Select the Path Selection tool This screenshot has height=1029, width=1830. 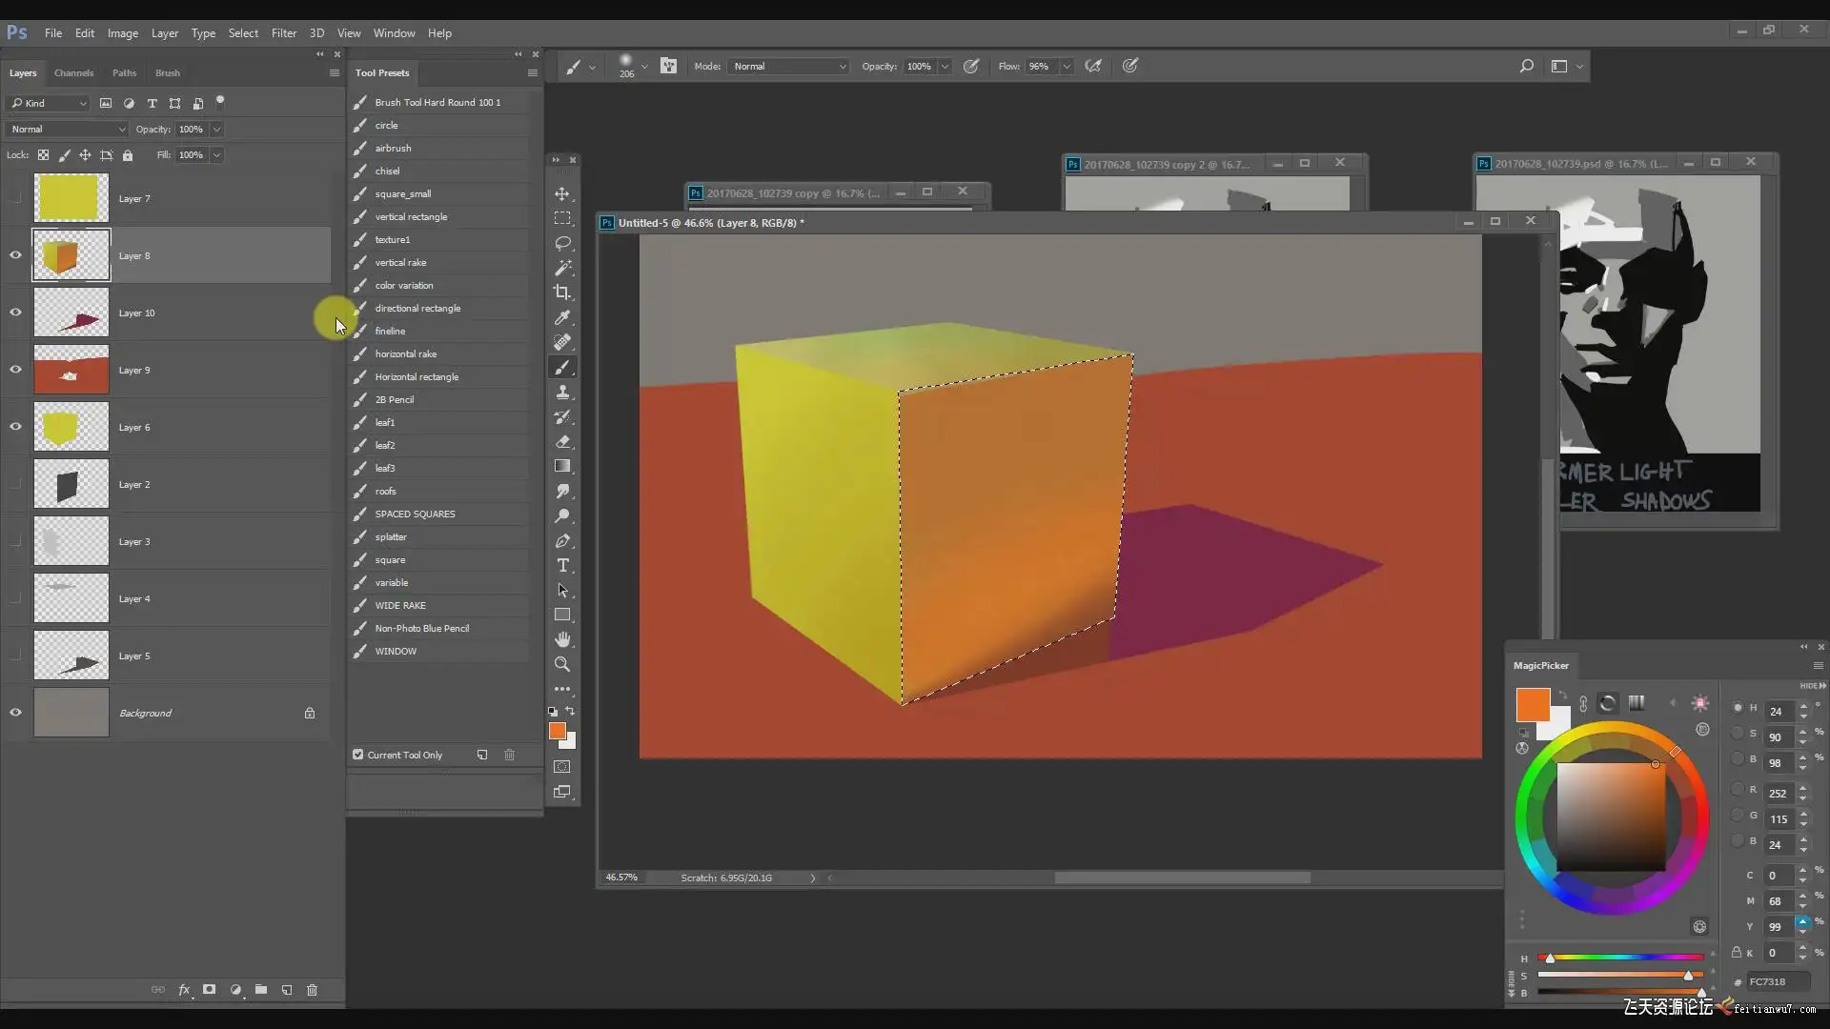pyautogui.click(x=562, y=590)
